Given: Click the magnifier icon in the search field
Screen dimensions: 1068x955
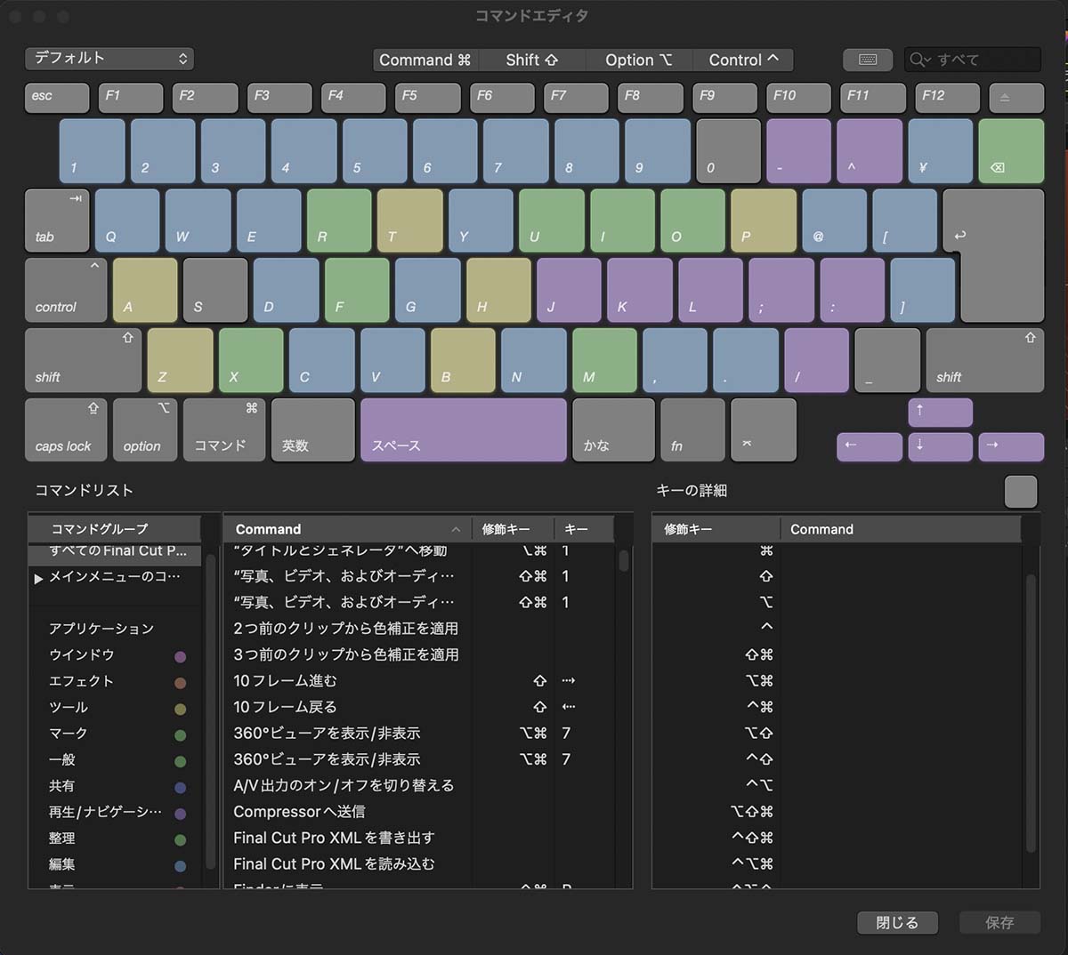Looking at the screenshot, I should point(919,60).
